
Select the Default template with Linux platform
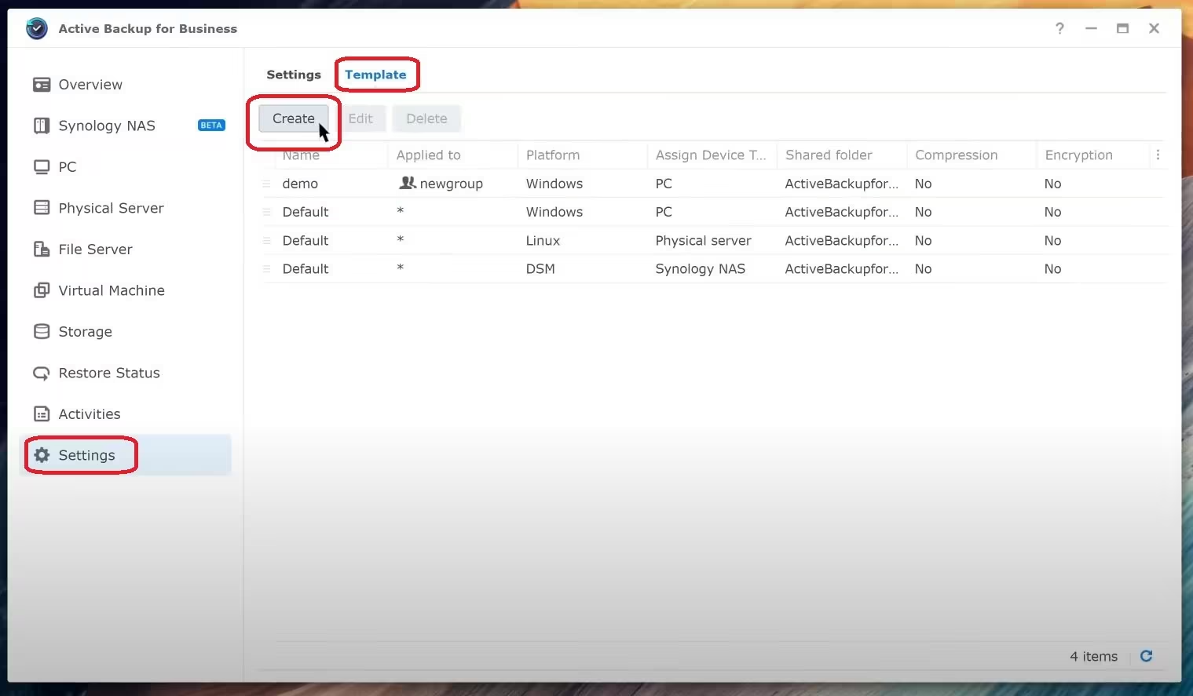tap(306, 241)
